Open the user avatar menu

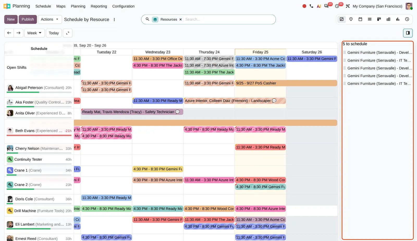click(x=409, y=6)
